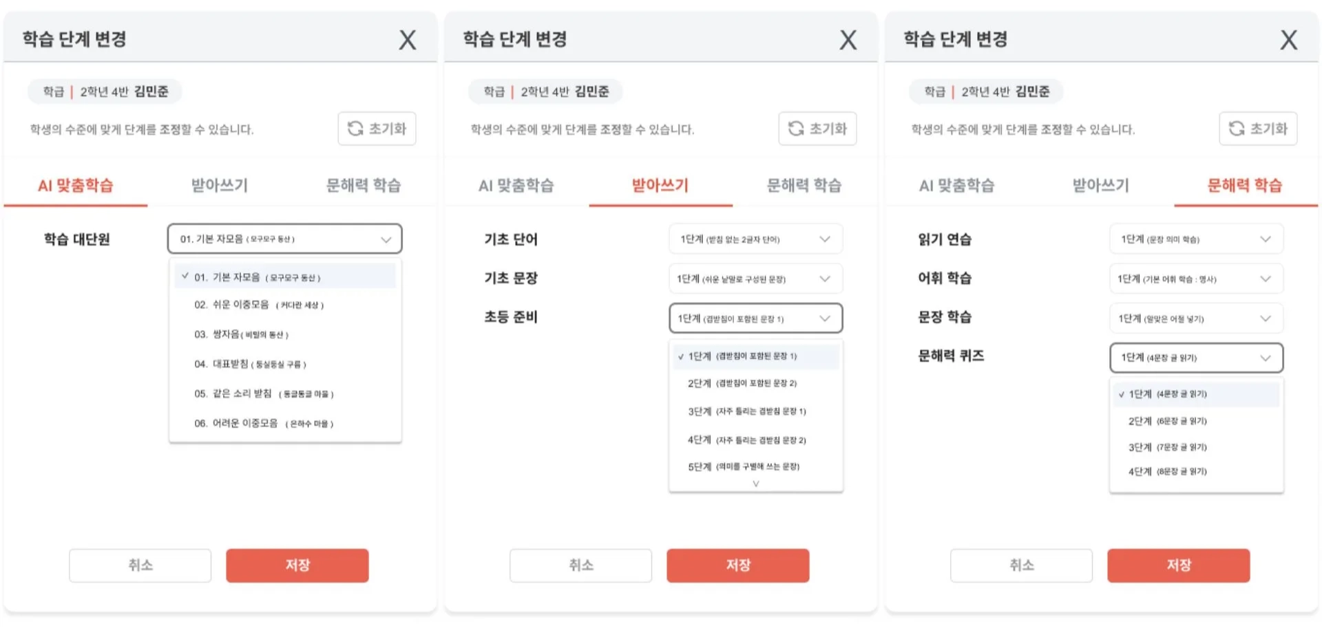Open the 문장 학습 dropdown
The width and height of the screenshot is (1322, 630).
(x=1197, y=318)
